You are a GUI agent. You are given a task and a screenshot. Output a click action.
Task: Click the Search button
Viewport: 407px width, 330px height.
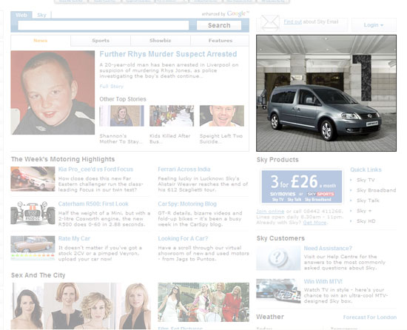tap(219, 25)
